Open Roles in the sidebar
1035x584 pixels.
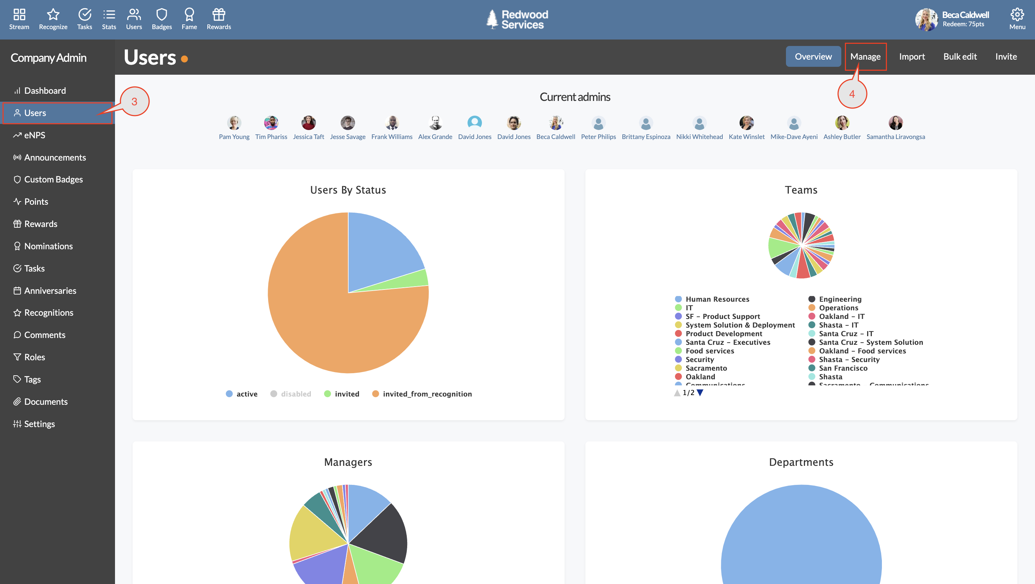(x=57, y=357)
